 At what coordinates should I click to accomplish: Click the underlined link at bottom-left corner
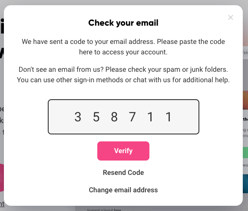[x=2, y=204]
